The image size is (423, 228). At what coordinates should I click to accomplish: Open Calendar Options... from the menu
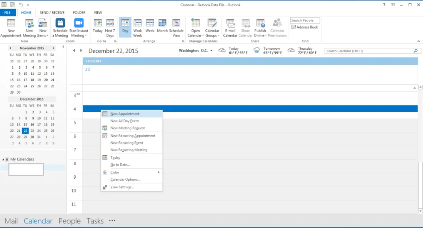click(x=132, y=179)
